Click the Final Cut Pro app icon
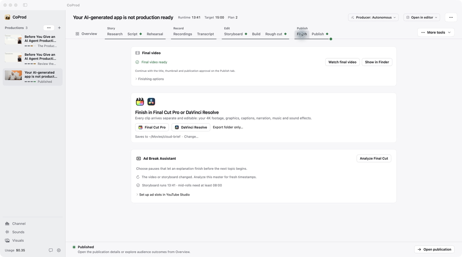 (x=140, y=101)
